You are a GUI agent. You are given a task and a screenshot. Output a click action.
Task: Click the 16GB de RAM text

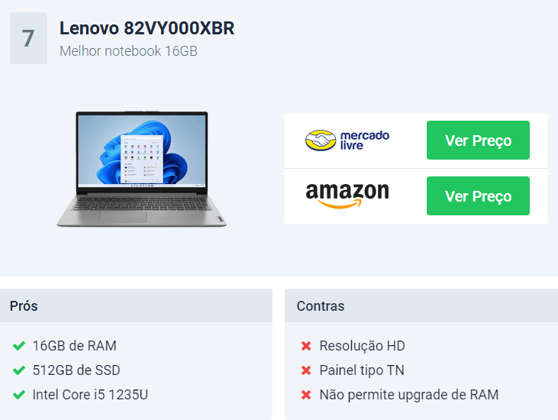74,346
